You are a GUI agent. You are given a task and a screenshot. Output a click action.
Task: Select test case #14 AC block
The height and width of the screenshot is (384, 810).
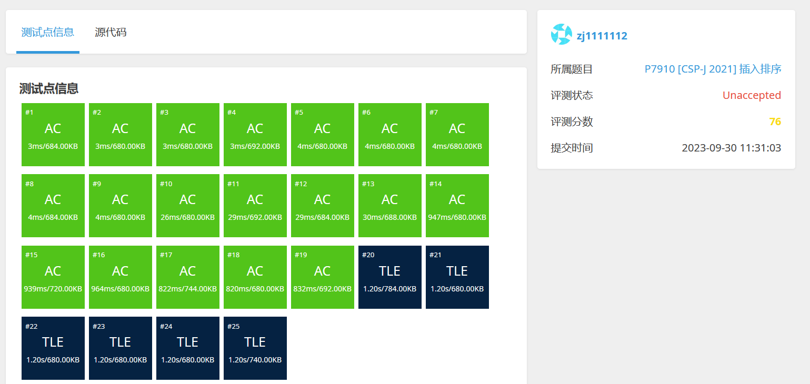(457, 206)
